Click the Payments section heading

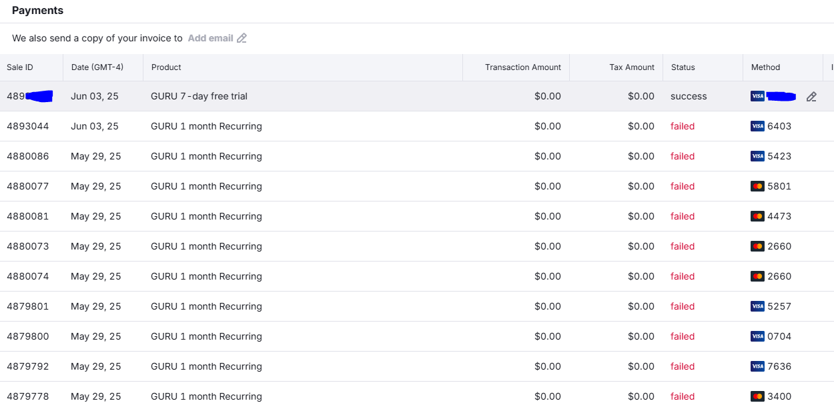click(37, 11)
